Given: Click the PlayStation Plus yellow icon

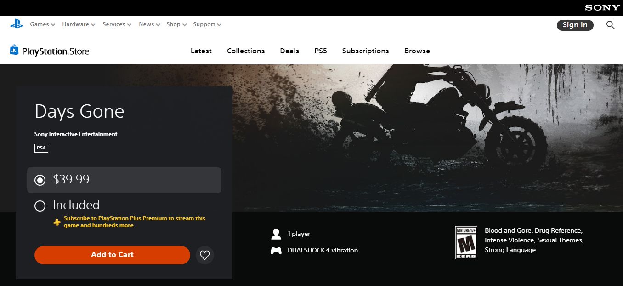Looking at the screenshot, I should (57, 222).
